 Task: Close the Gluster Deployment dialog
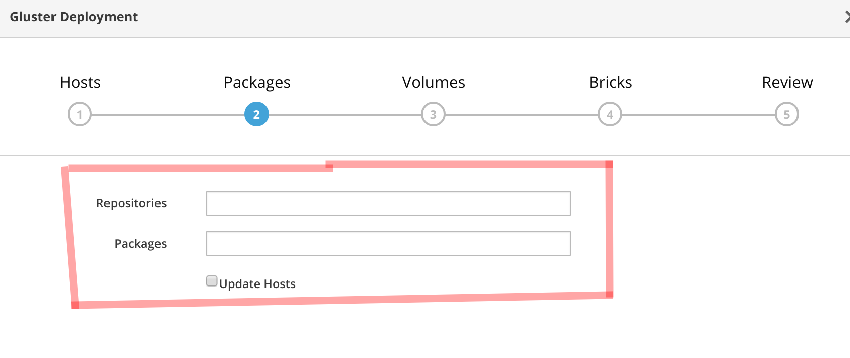click(846, 17)
